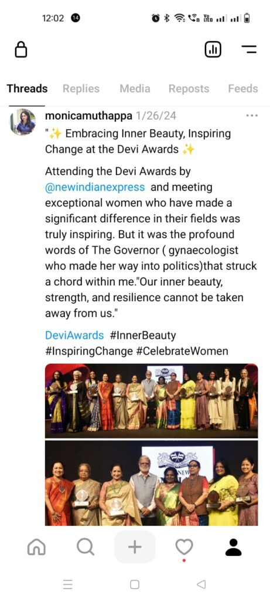Tap the plus button for new thread
The width and height of the screenshot is (270, 601).
coord(135,547)
